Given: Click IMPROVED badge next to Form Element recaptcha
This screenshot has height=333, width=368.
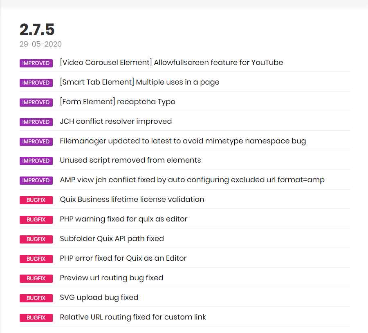Looking at the screenshot, I should click(36, 102).
